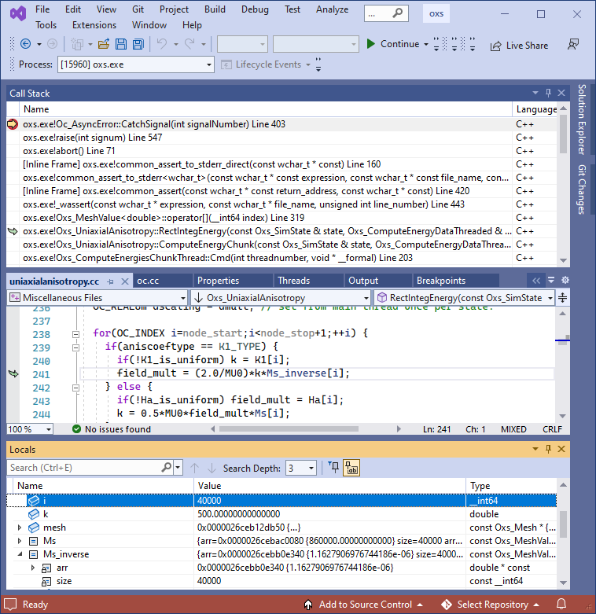
Task: Click the Open File folder icon
Action: pos(101,45)
